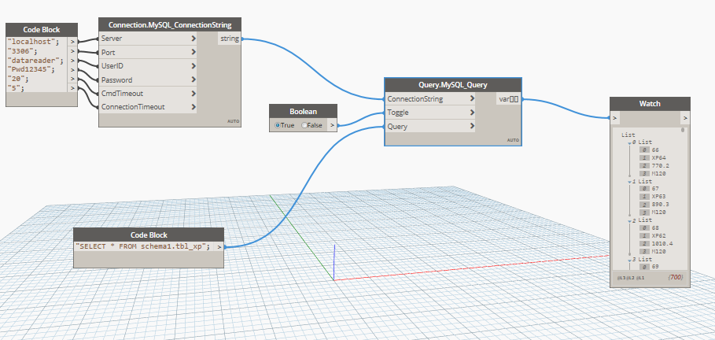Viewport: 715px width, 340px height.
Task: Click the Boolean node output port arrow
Action: [x=333, y=125]
